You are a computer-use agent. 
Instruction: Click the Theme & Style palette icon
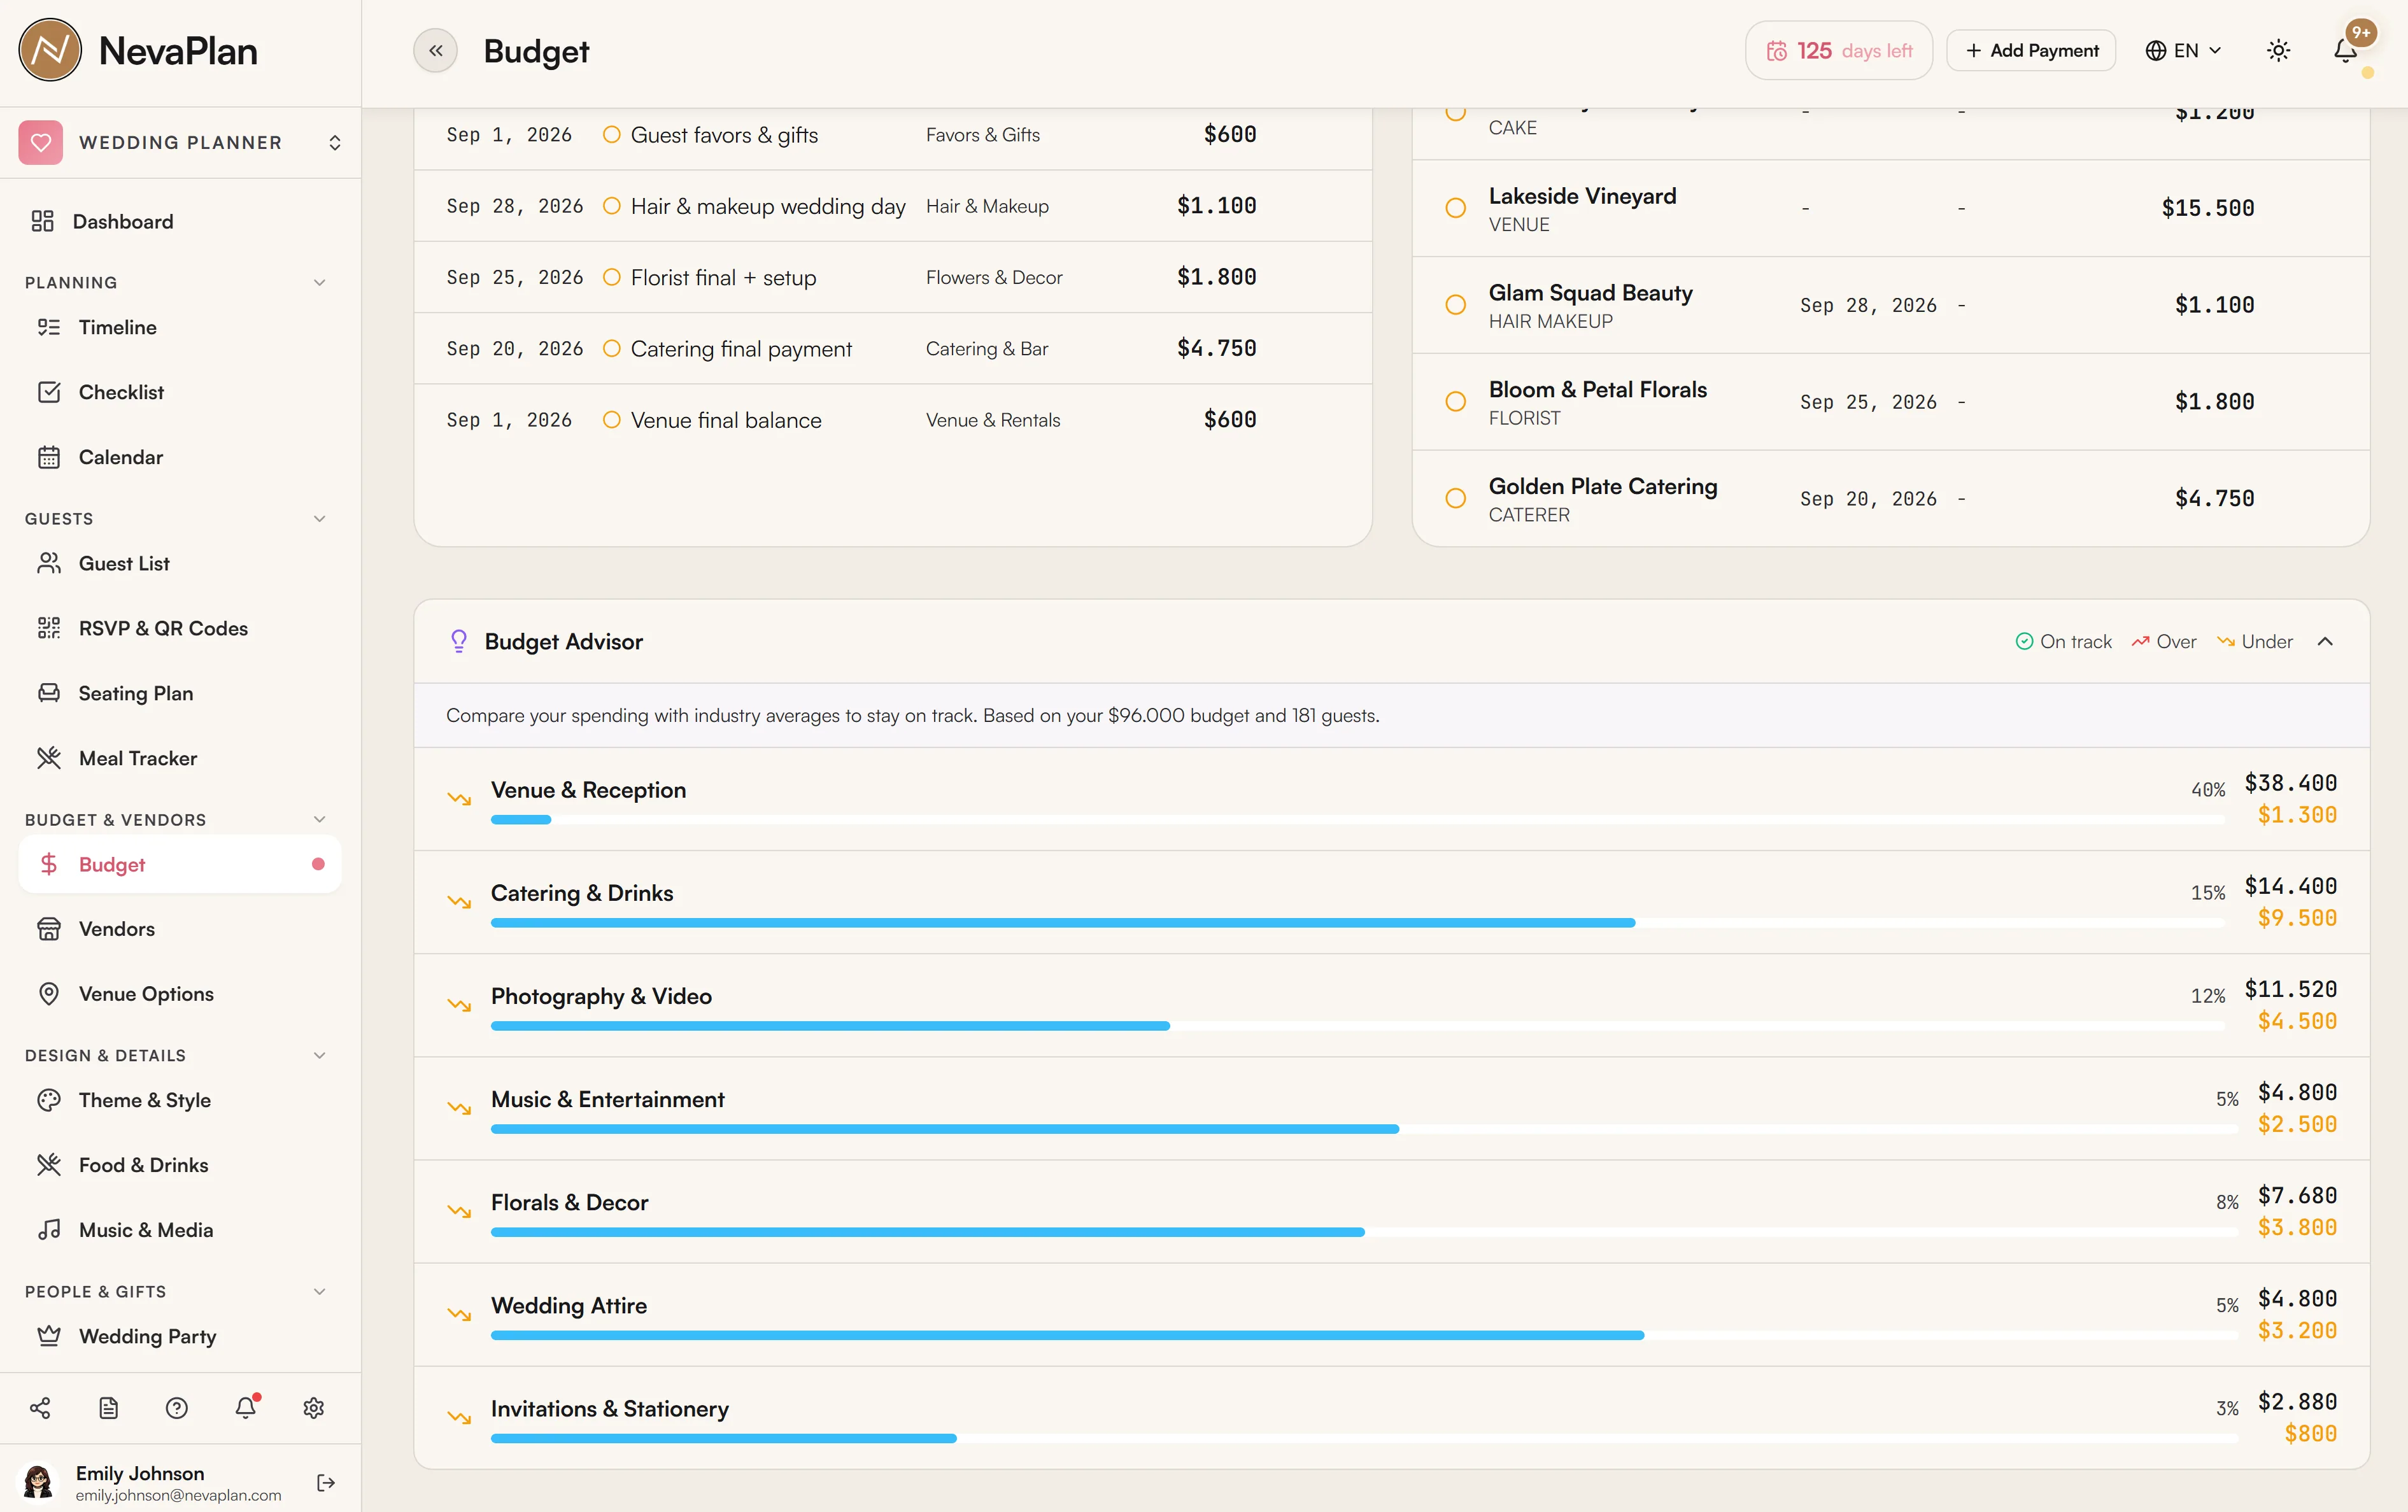coord(49,1101)
